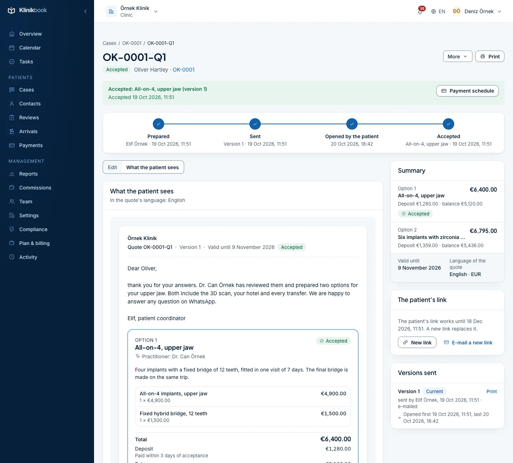513x463 pixels.
Task: Go to Cases in the breadcrumb
Action: 109,43
